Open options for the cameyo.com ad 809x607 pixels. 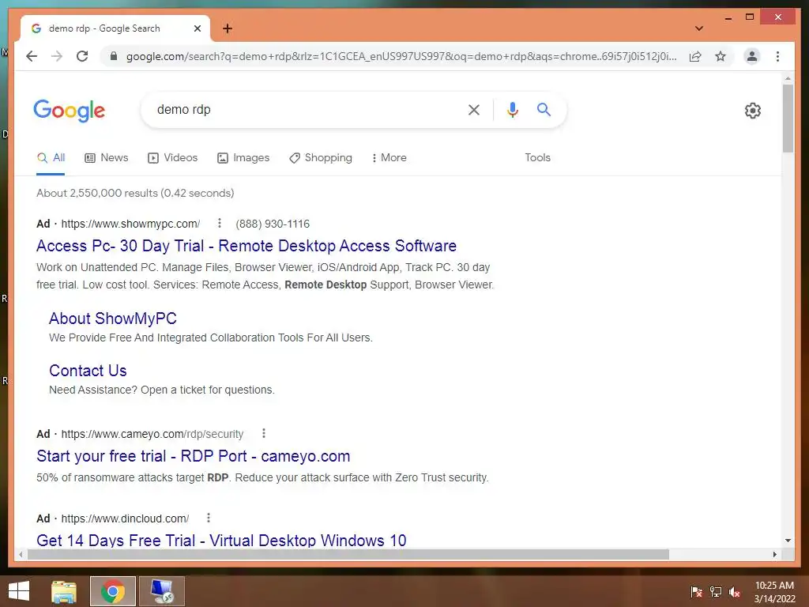[x=264, y=433]
